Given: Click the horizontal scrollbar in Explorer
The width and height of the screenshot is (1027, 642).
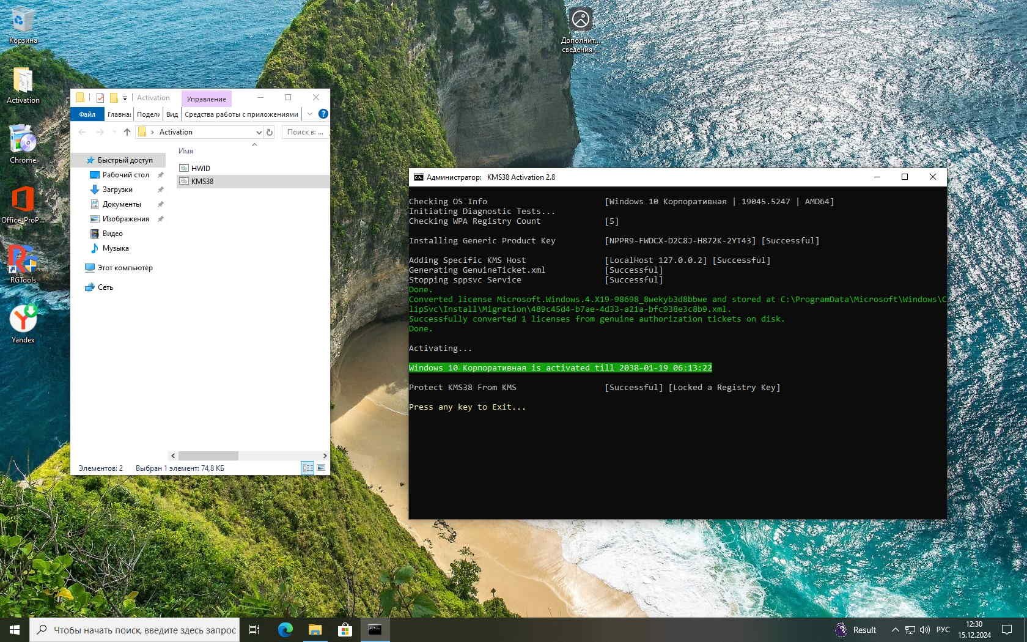Looking at the screenshot, I should click(208, 456).
